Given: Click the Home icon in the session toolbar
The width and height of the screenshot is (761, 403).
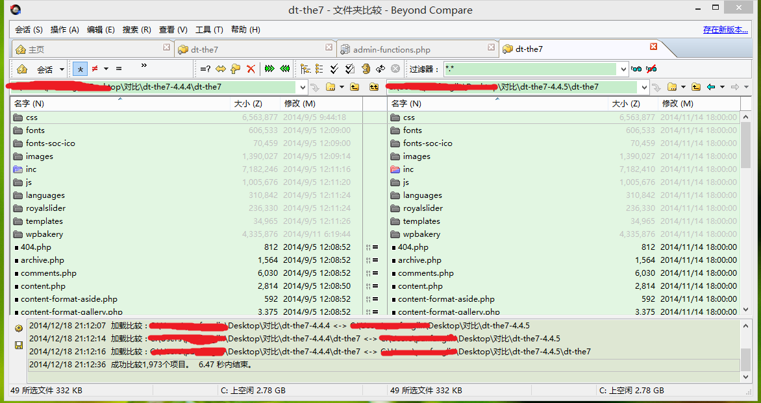Looking at the screenshot, I should click(x=22, y=69).
